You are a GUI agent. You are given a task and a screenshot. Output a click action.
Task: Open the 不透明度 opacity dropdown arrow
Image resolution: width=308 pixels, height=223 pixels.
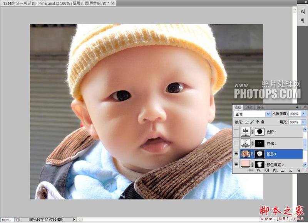point(303,113)
